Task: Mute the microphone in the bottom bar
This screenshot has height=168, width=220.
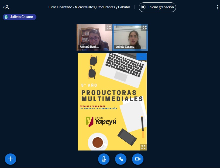Action: [x=104, y=159]
